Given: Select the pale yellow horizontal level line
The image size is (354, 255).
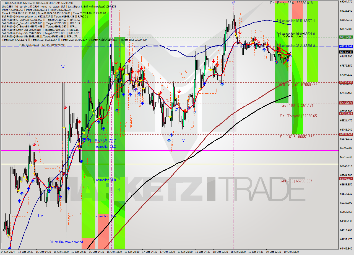Looking at the screenshot, I should tap(169, 164).
